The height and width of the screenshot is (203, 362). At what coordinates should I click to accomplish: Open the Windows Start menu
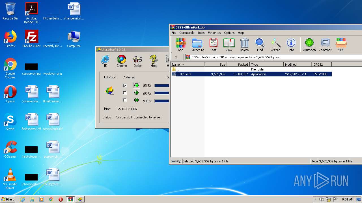pyautogui.click(x=8, y=199)
